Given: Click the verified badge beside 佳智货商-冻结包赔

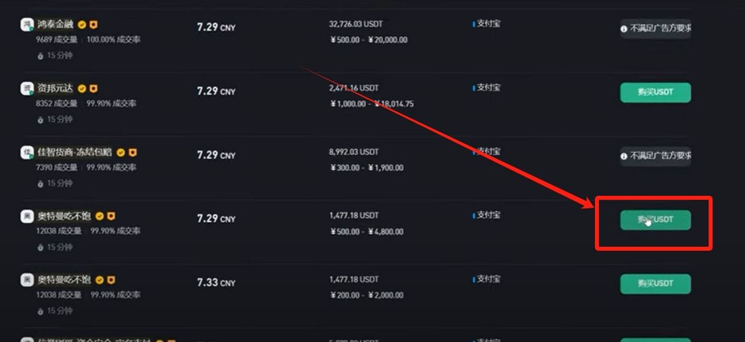Looking at the screenshot, I should [120, 152].
